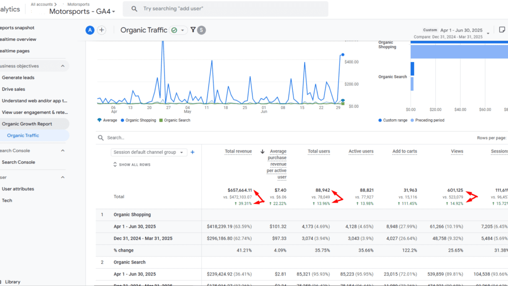Open the report filter funnel icon
508x286 pixels.
193,30
